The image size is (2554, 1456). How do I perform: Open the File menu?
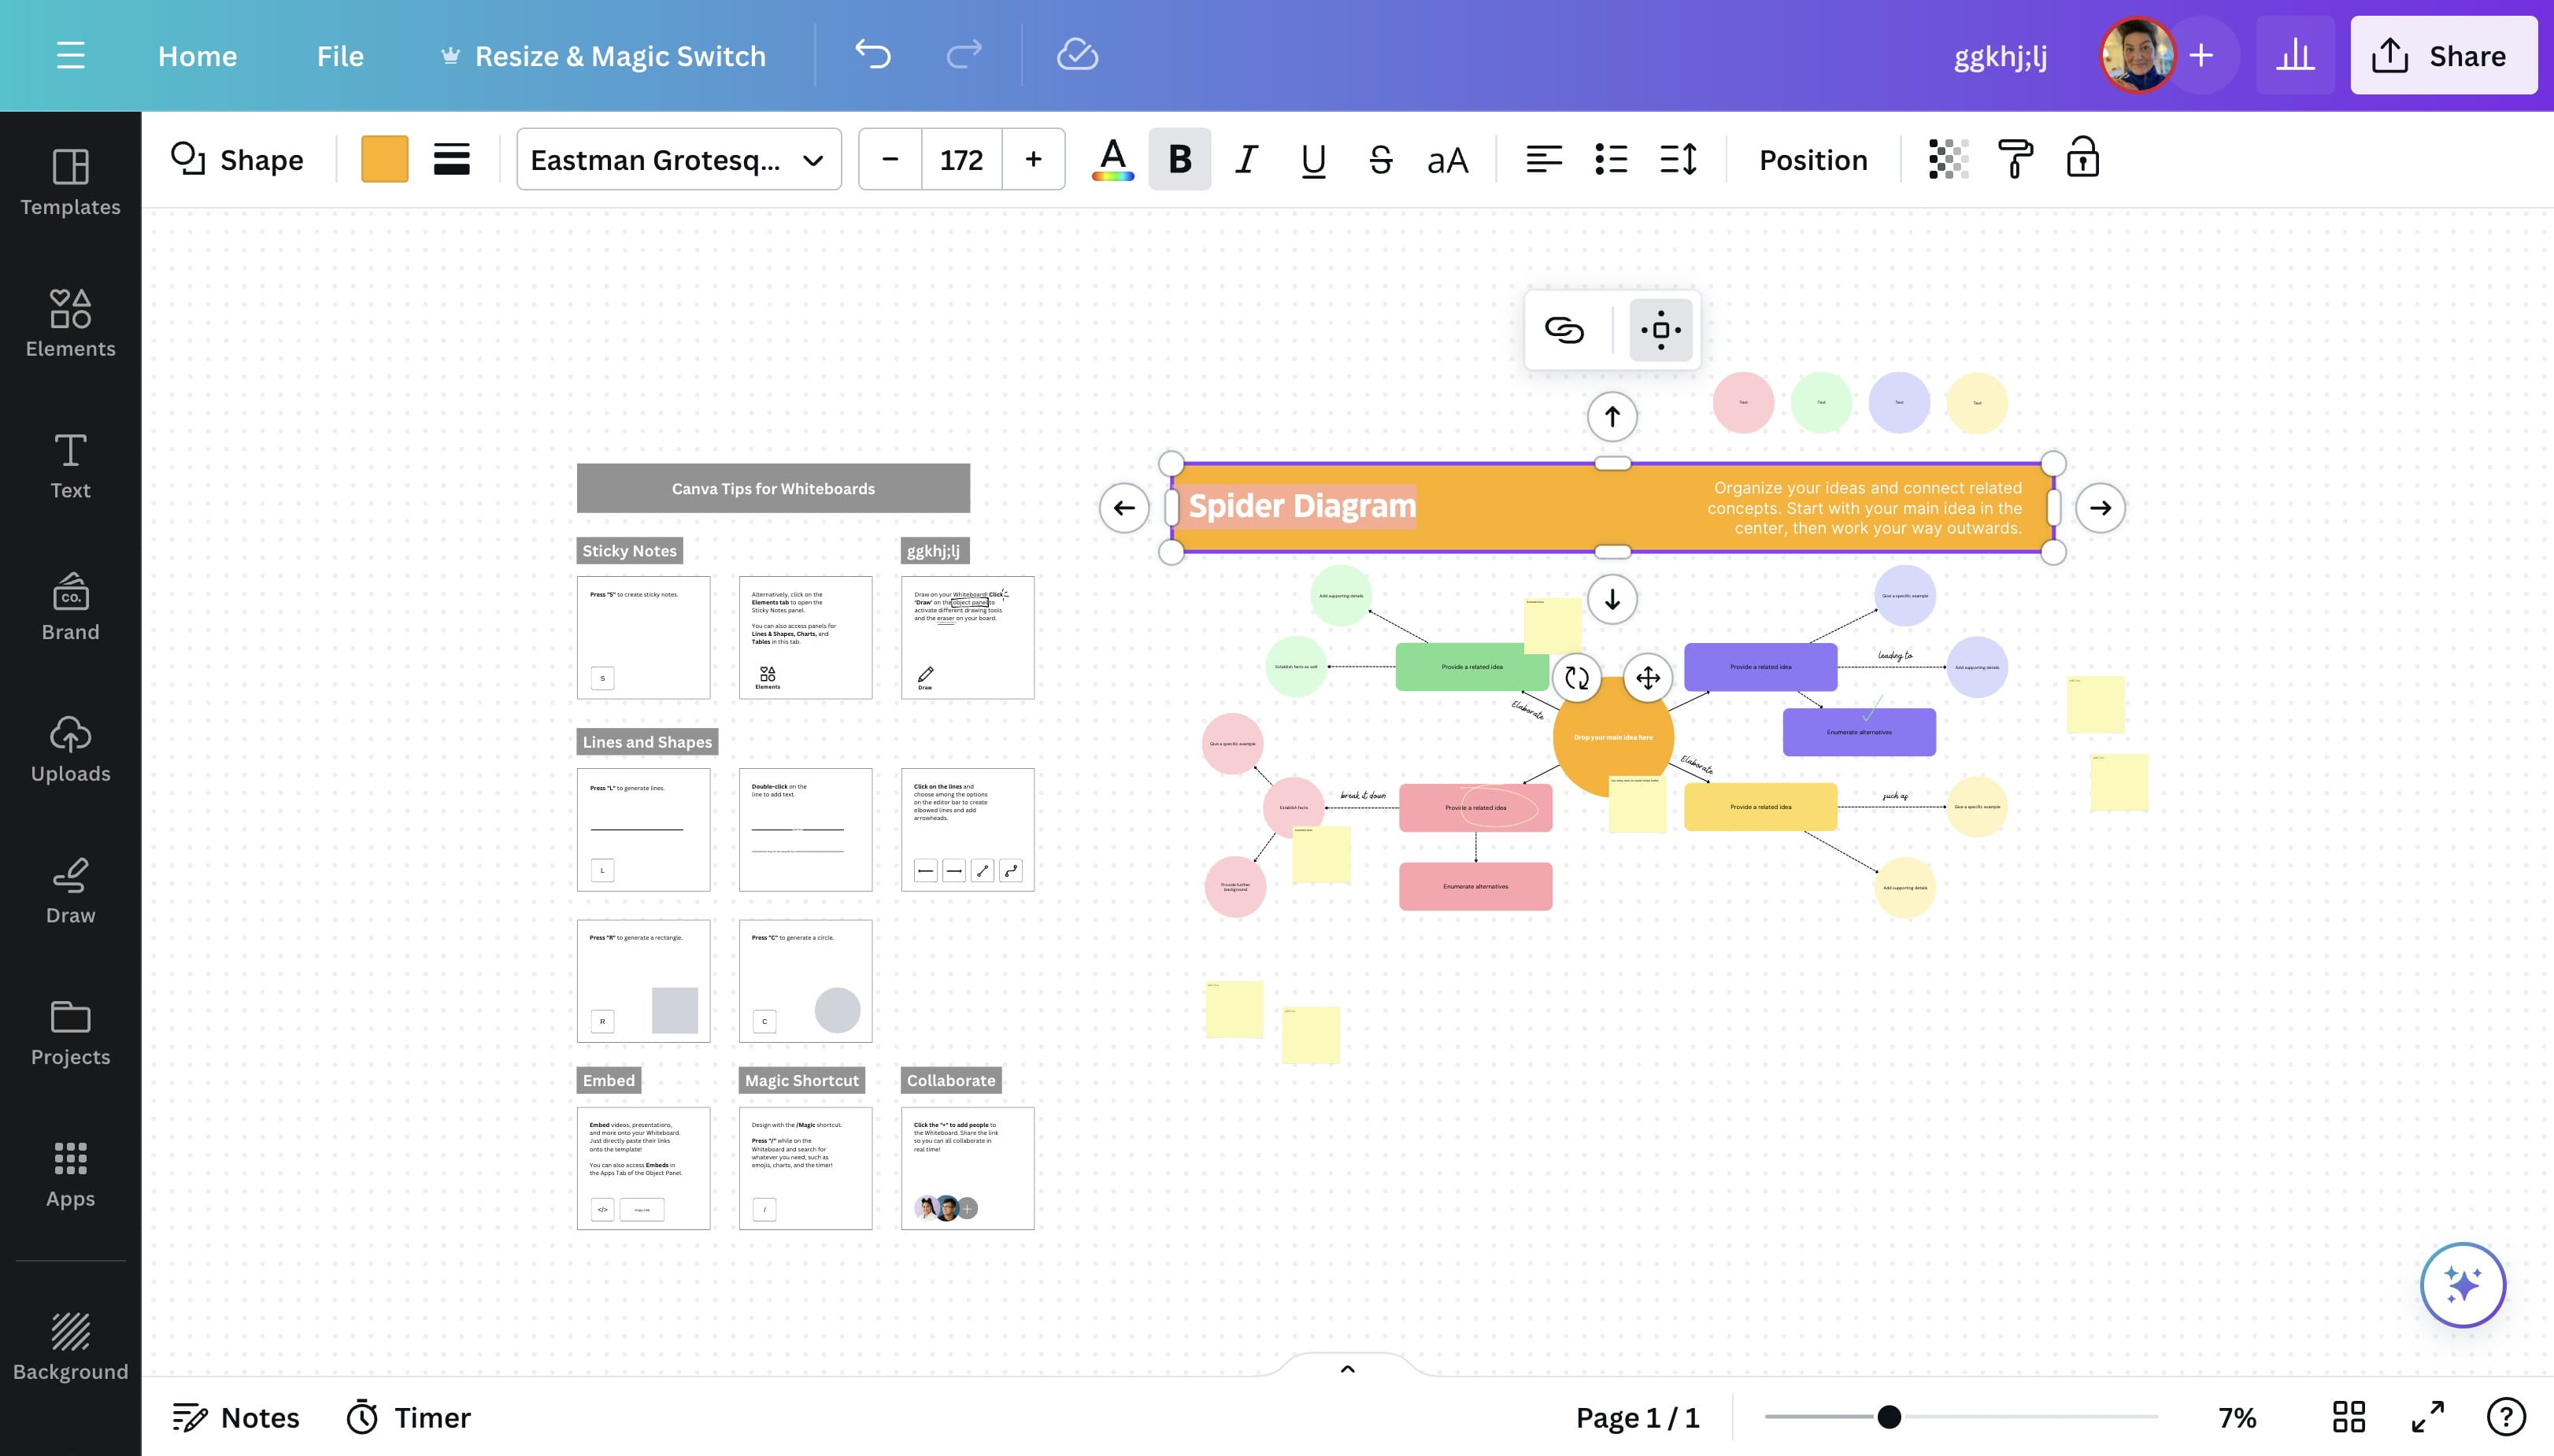pyautogui.click(x=339, y=55)
